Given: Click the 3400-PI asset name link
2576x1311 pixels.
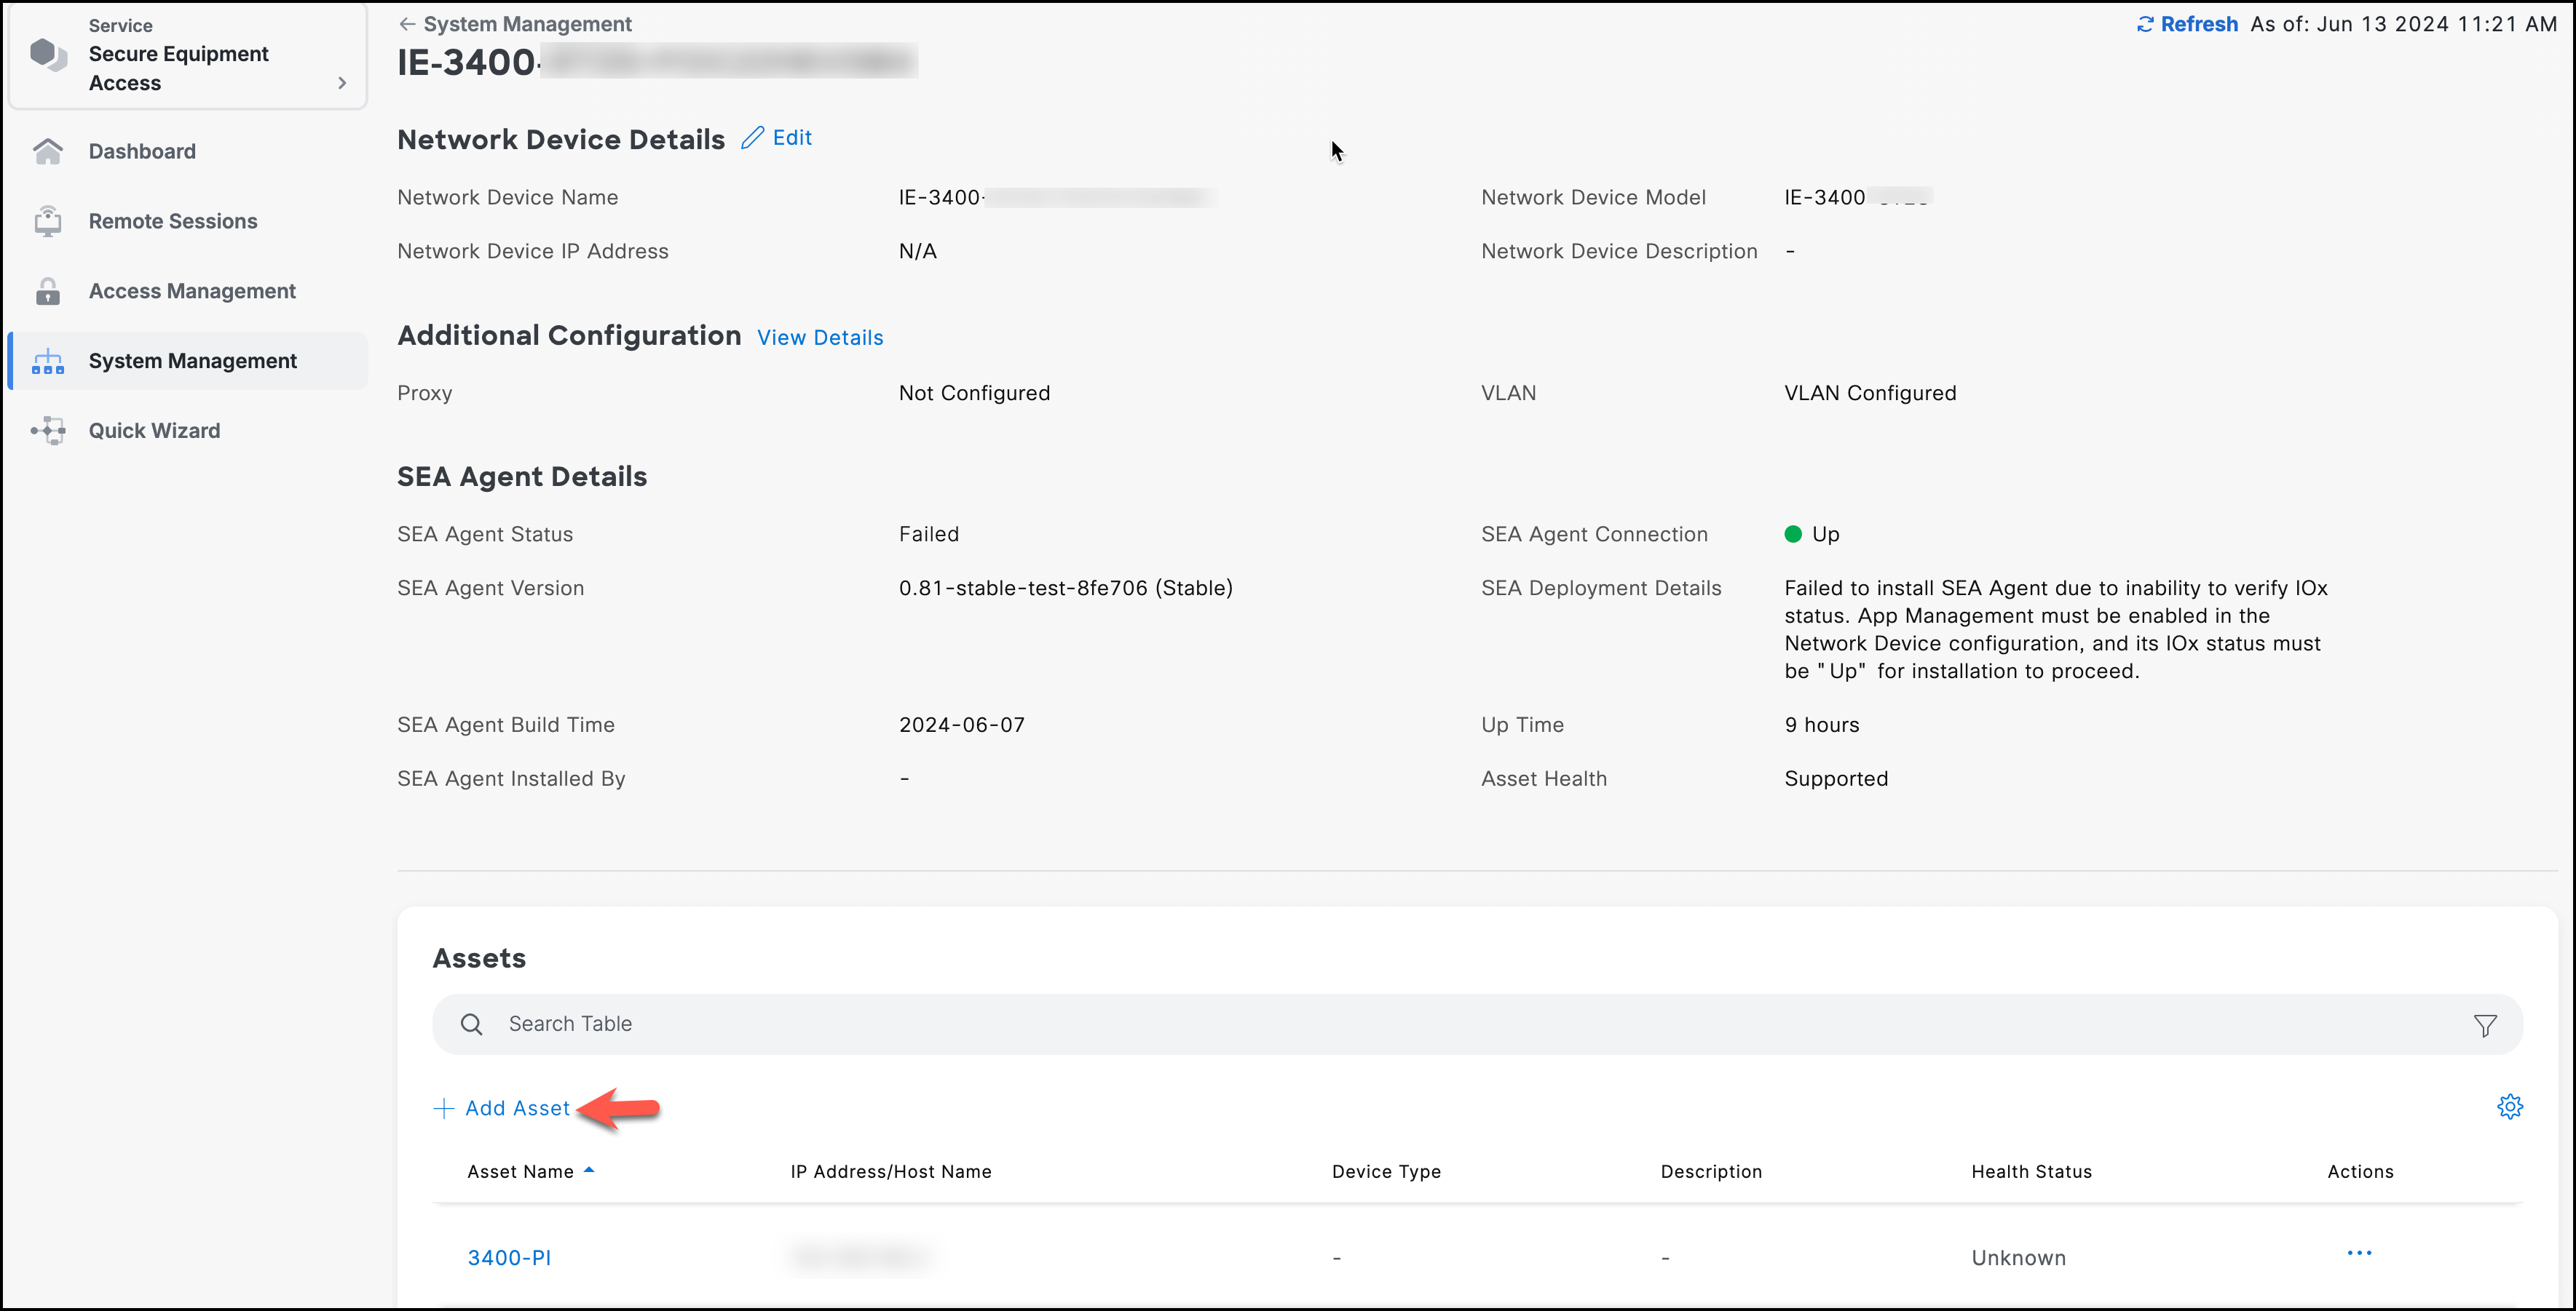Looking at the screenshot, I should [508, 1256].
